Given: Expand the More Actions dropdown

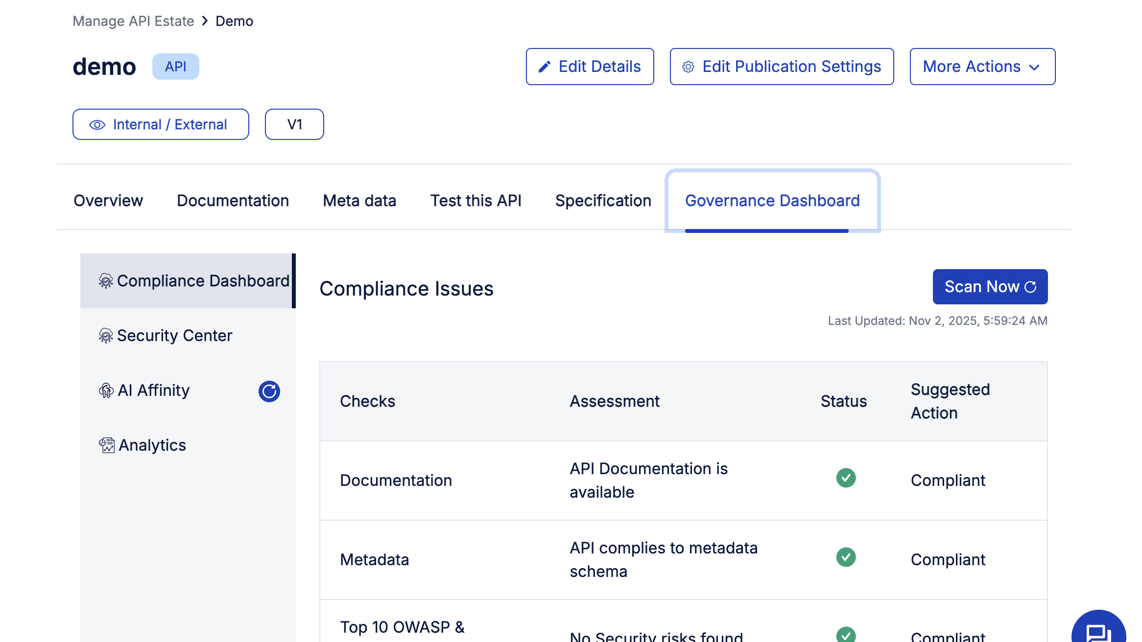Looking at the screenshot, I should coord(982,67).
